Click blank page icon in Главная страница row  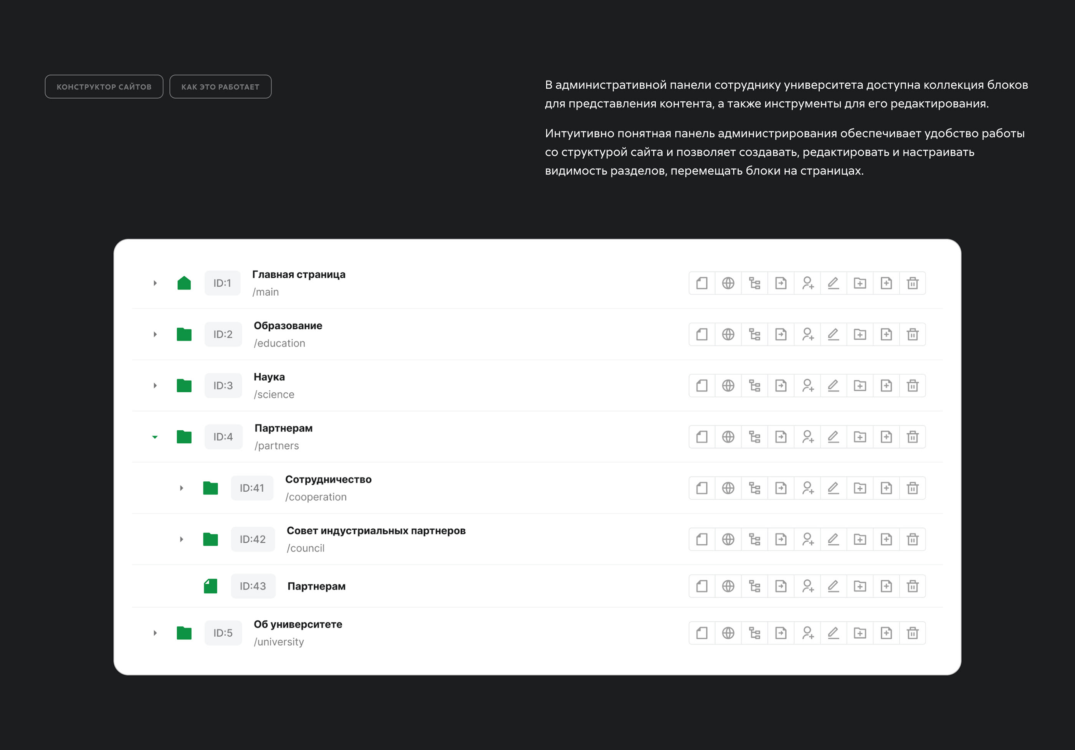(701, 283)
